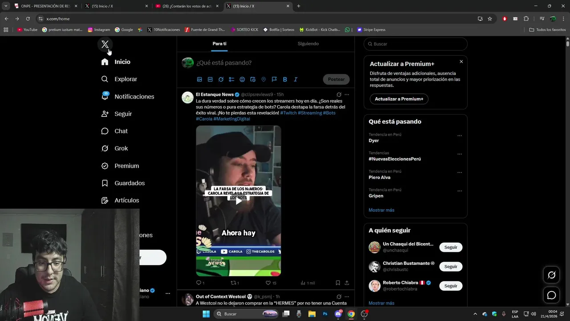Bookmark the El Estanque News post
The width and height of the screenshot is (570, 321).
click(338, 283)
